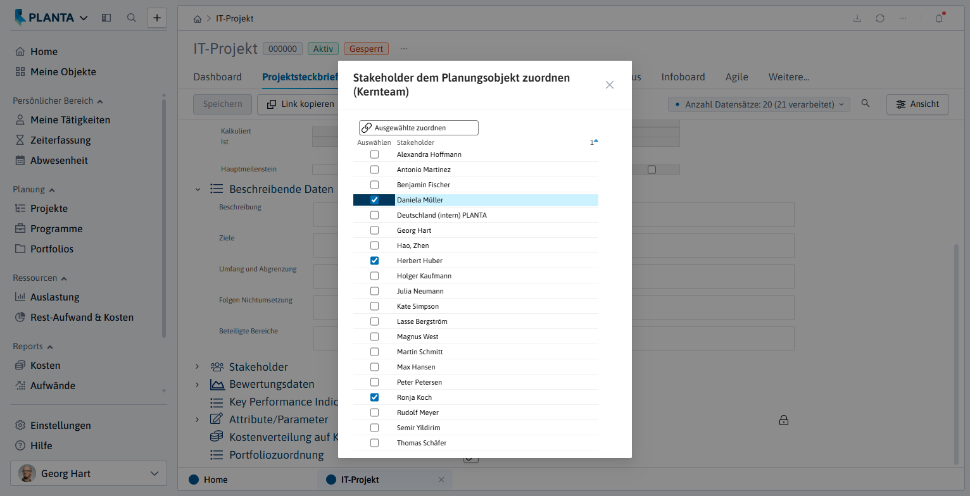Image resolution: width=970 pixels, height=496 pixels.
Task: Click the plus button to create new
Action: [157, 18]
